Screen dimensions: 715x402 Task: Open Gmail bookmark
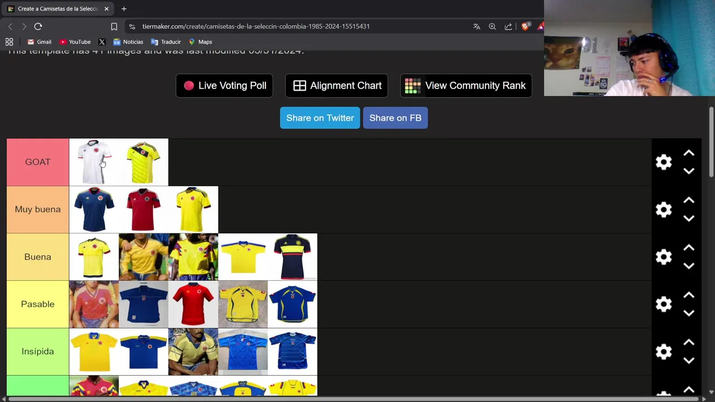point(39,42)
